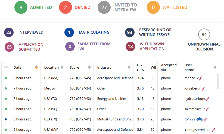
Task: Click the pencil icon beside jorgebertin
Action: (203, 88)
